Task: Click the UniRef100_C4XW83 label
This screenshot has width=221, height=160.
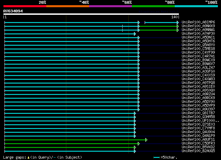Action: [198, 79]
